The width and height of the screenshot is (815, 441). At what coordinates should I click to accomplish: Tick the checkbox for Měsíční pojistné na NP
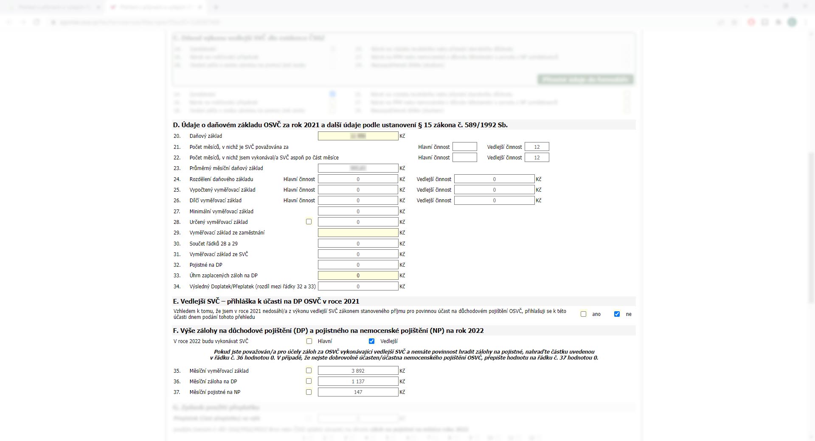click(309, 392)
